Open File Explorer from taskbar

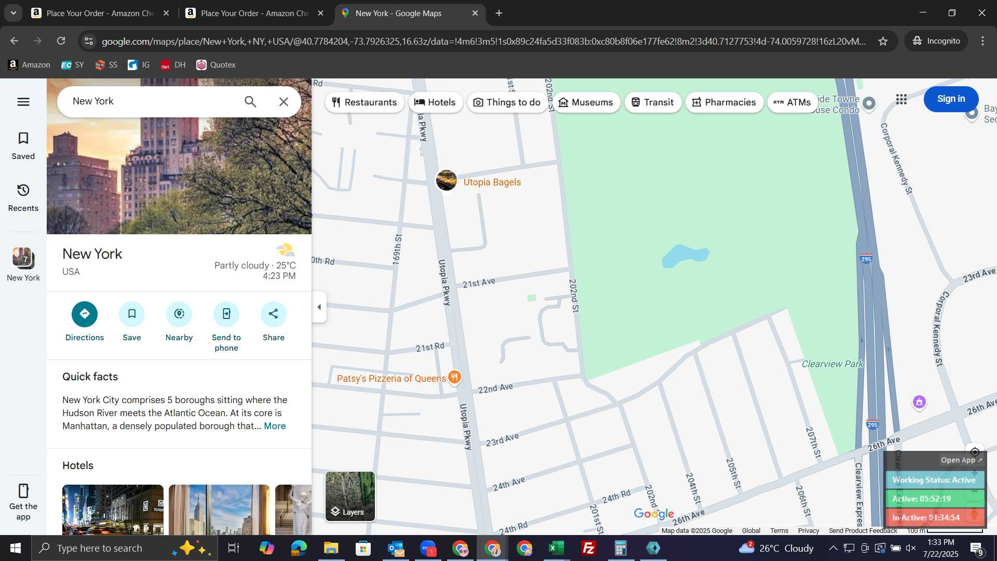[331, 548]
